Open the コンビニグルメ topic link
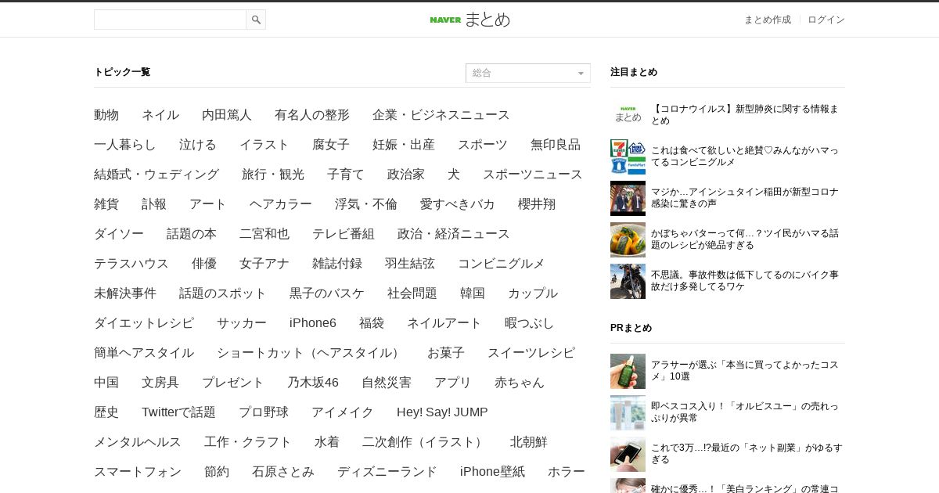 (x=502, y=264)
